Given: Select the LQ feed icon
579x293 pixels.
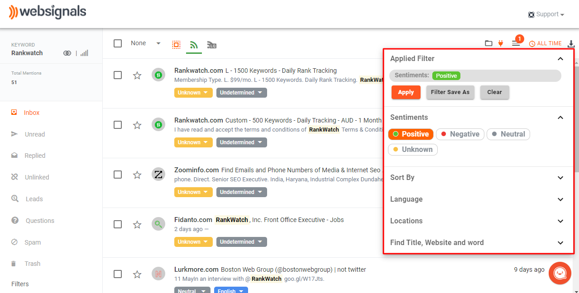Looking at the screenshot, I should (x=211, y=45).
